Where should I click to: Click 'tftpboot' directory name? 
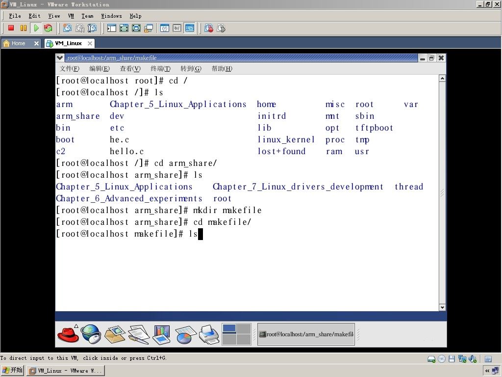tap(374, 128)
